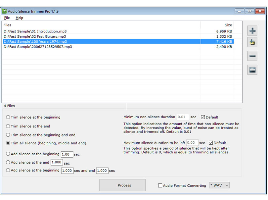268x200 pixels.
Task: Uncheck Default for maximum silence duration
Action: (211, 143)
